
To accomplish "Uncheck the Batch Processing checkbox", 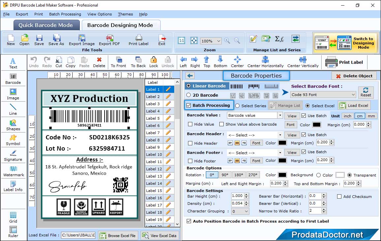I will 189,105.
